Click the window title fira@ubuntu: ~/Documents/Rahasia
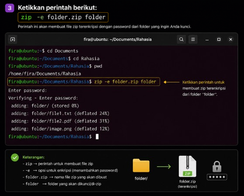 118,39
